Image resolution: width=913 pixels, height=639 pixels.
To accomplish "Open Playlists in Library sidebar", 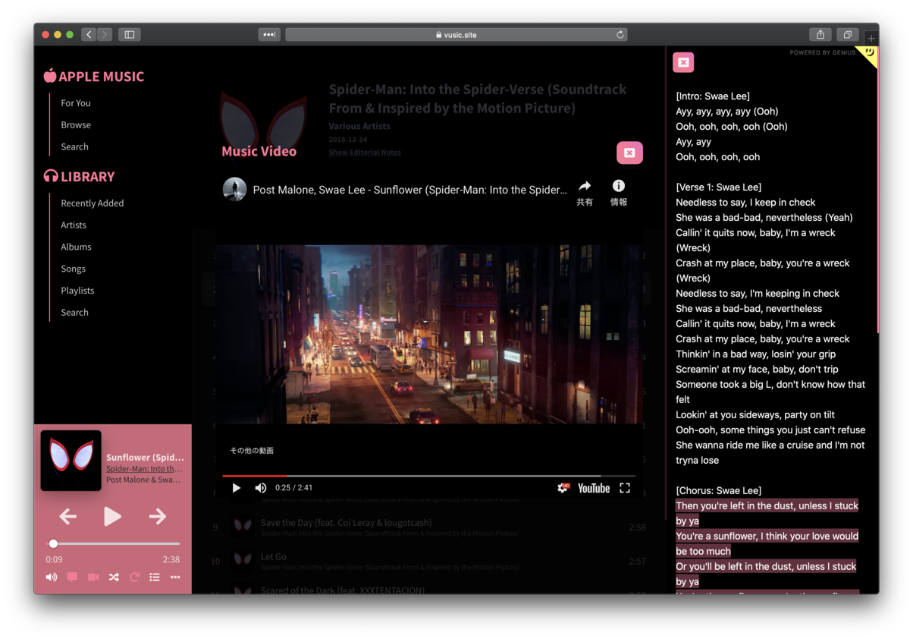I will pyautogui.click(x=77, y=291).
